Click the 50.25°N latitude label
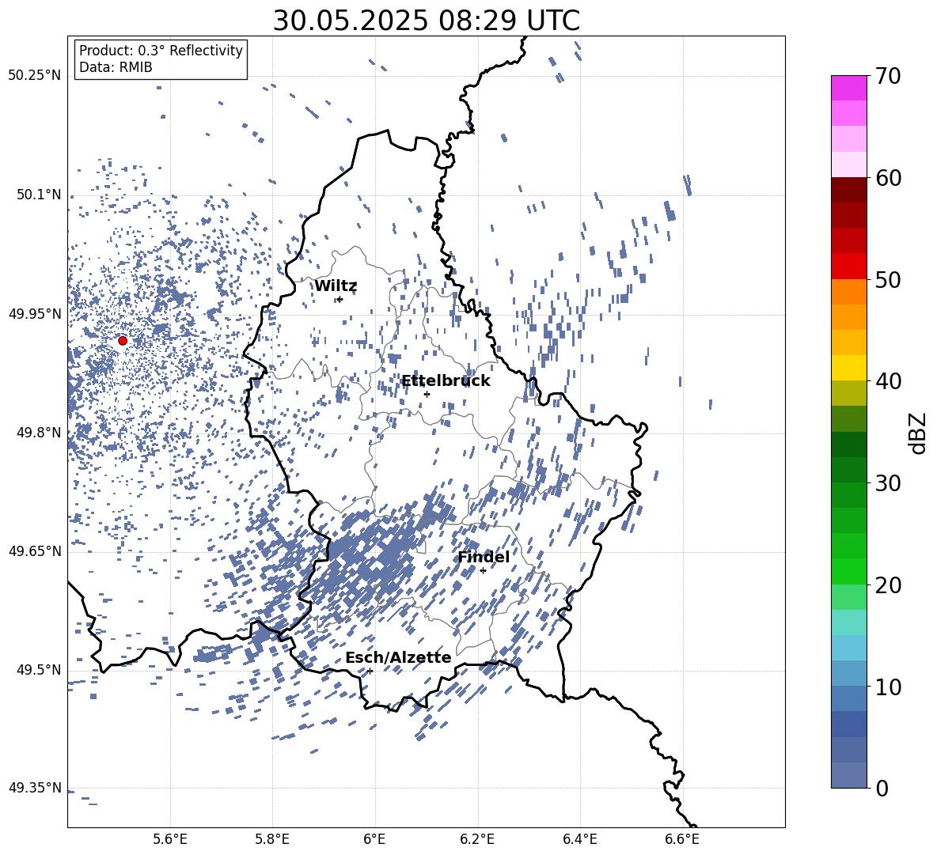This screenshot has height=855, width=937. (x=35, y=76)
